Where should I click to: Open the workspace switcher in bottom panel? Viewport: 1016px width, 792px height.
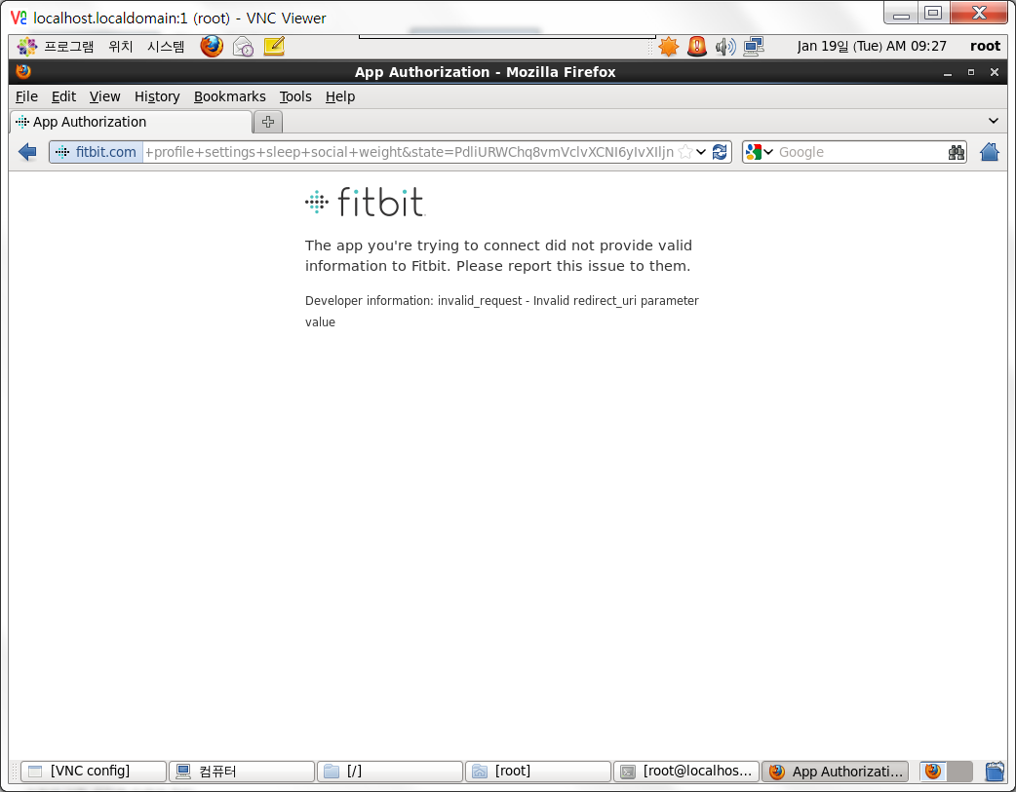point(946,772)
